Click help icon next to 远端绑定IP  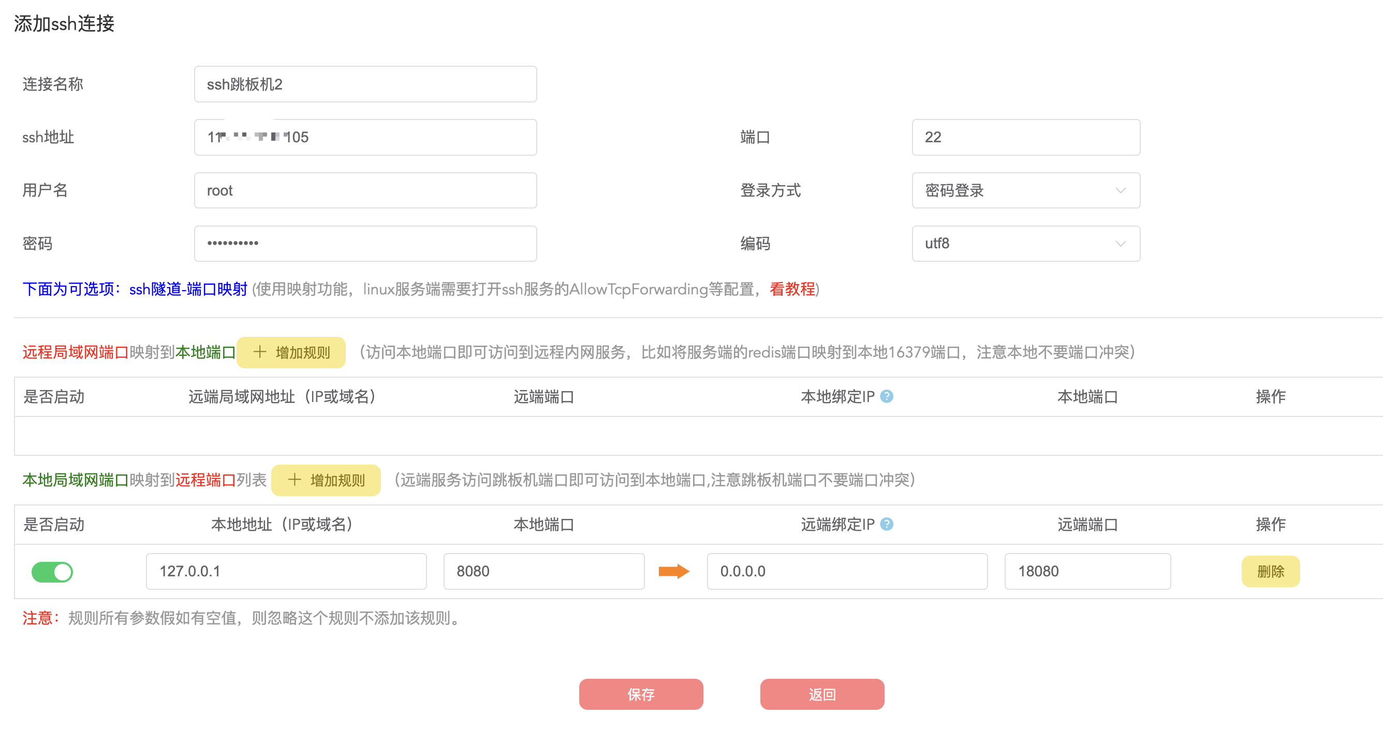tap(887, 524)
